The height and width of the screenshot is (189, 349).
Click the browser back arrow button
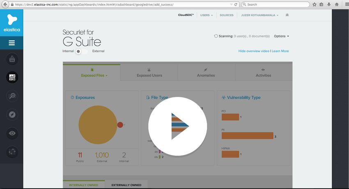click(5, 4)
